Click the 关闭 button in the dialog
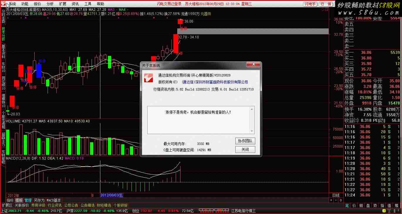The image size is (402, 214). coord(245,149)
